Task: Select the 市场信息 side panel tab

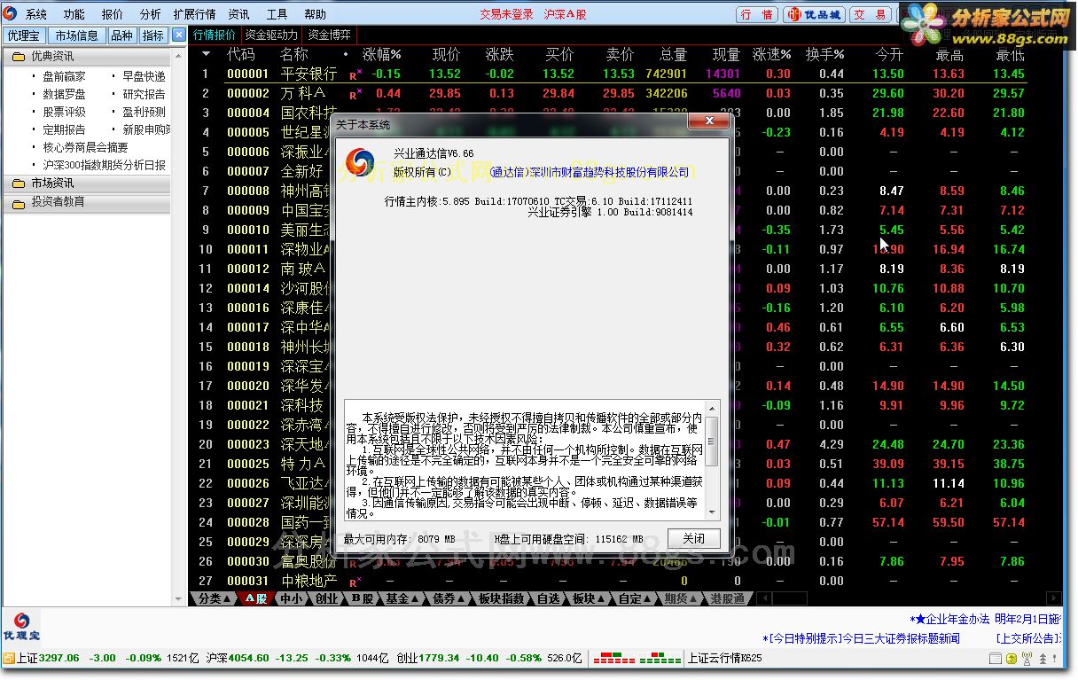Action: click(76, 35)
